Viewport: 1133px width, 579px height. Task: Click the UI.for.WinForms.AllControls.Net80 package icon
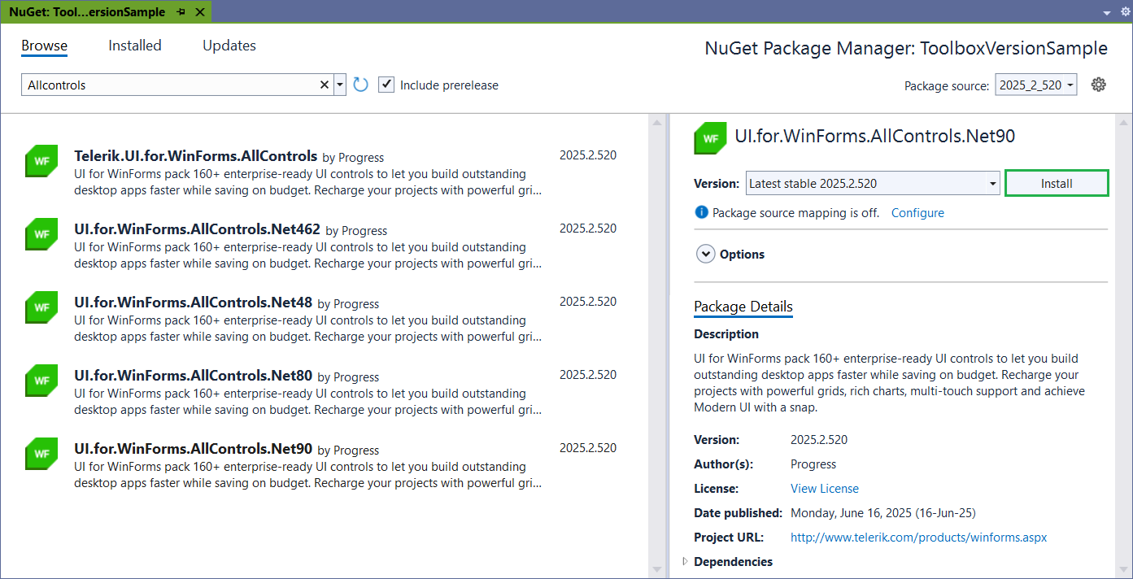(41, 381)
